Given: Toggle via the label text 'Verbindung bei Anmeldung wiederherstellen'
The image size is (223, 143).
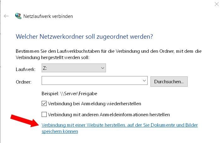Looking at the screenshot, I should [94, 104].
